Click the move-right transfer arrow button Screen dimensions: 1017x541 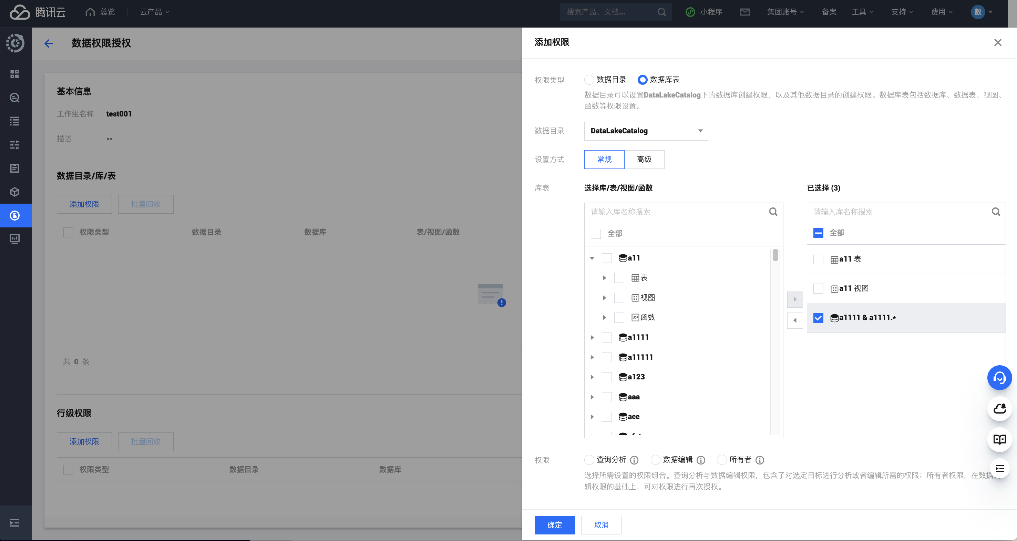pos(795,299)
